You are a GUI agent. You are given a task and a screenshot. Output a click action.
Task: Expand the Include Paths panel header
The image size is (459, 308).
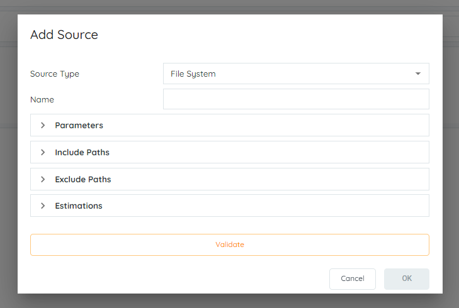click(x=230, y=152)
